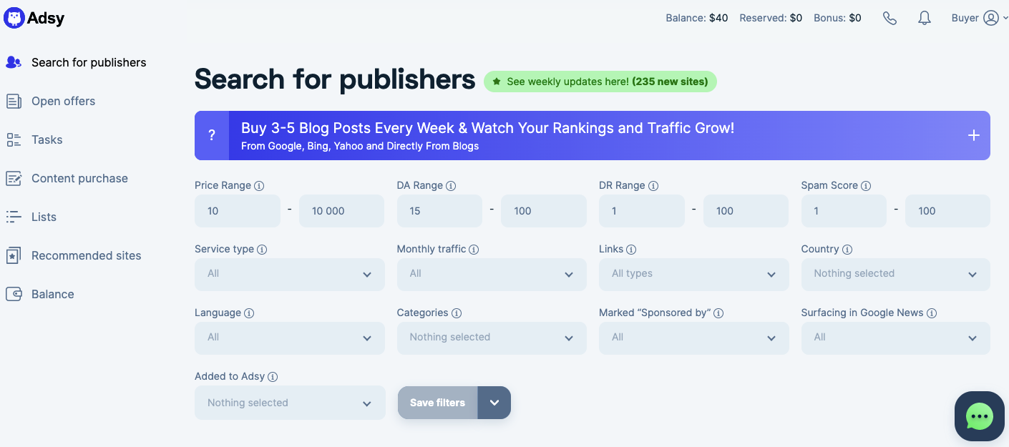Screen dimensions: 1009x447
Task: Click the minimum Spam Score field
Action: 844,211
